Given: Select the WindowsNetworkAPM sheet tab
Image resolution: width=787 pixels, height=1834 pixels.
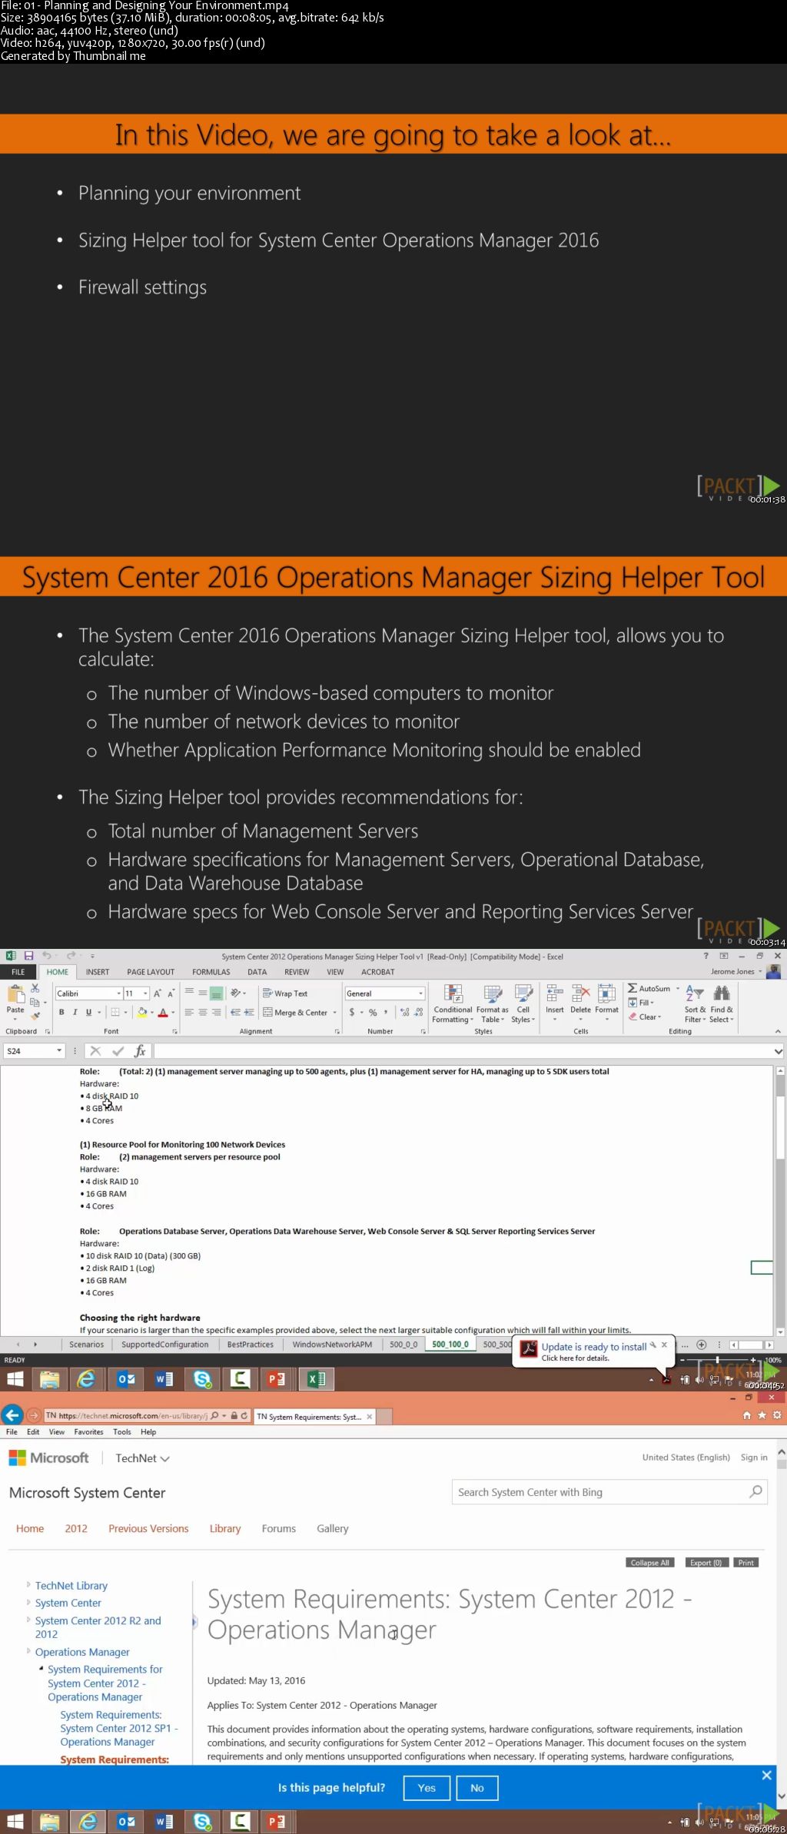Looking at the screenshot, I should (332, 1345).
